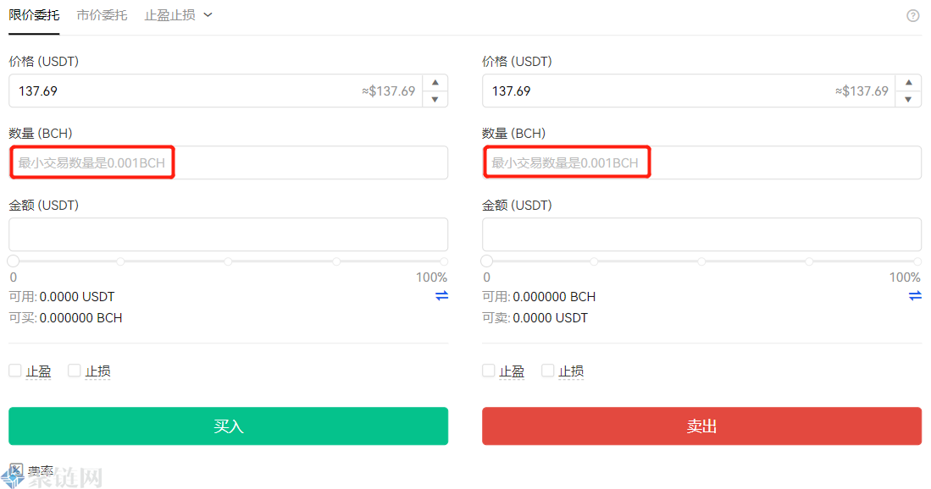Viewport: 931px width, 489px height.
Task: Focus the sell 金额 (USDT) input
Action: point(701,234)
